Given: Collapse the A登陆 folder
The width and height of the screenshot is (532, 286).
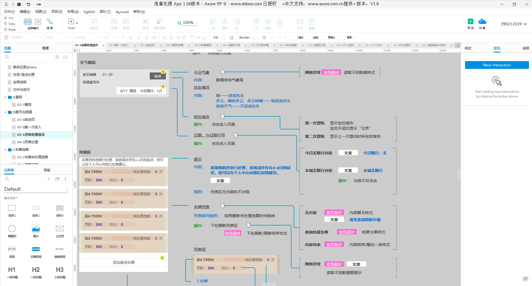Looking at the screenshot, I should (5, 97).
